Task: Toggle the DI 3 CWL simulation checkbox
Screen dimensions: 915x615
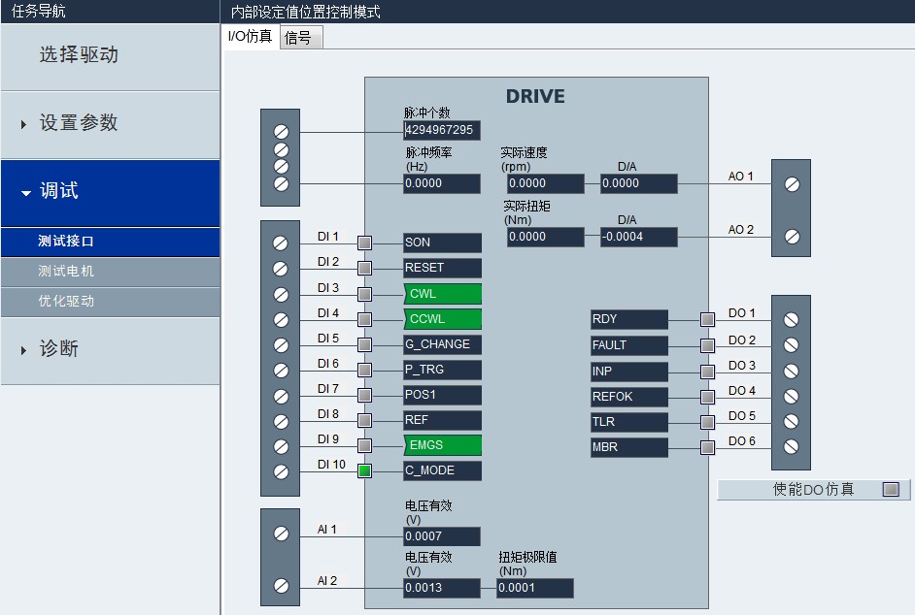Action: 364,294
